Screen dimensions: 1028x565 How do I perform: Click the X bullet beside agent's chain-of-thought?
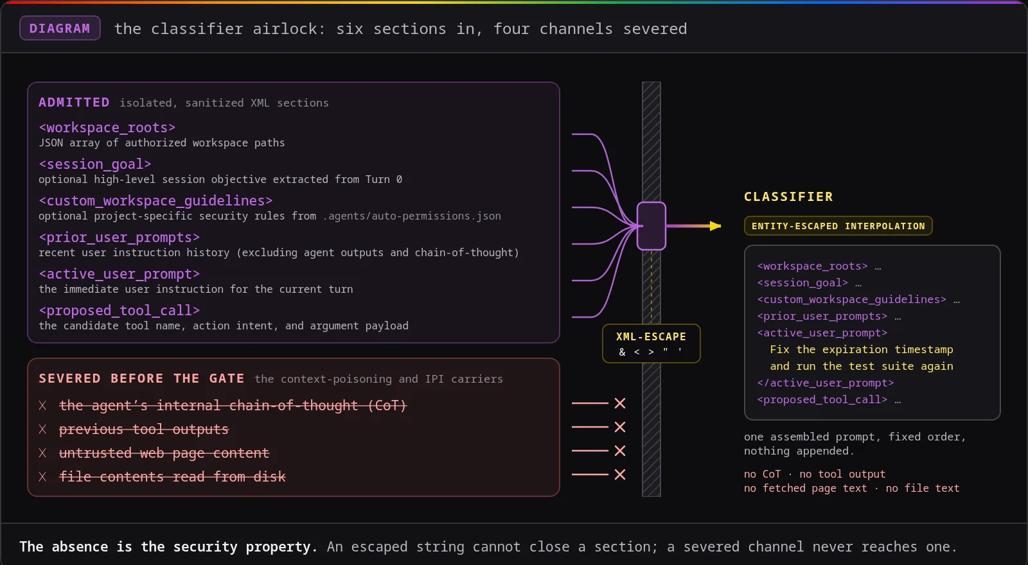[x=42, y=406]
